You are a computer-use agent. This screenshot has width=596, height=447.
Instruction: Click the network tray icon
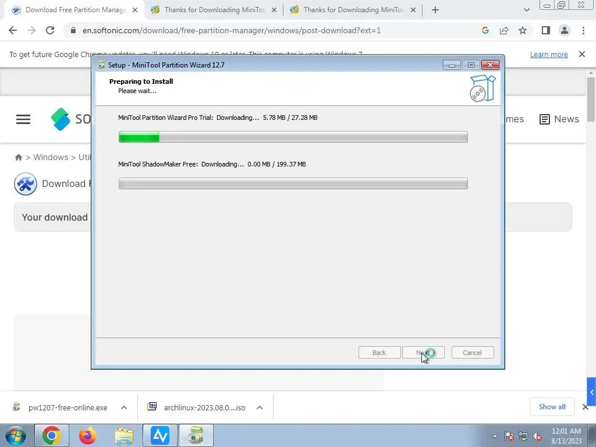point(523,437)
